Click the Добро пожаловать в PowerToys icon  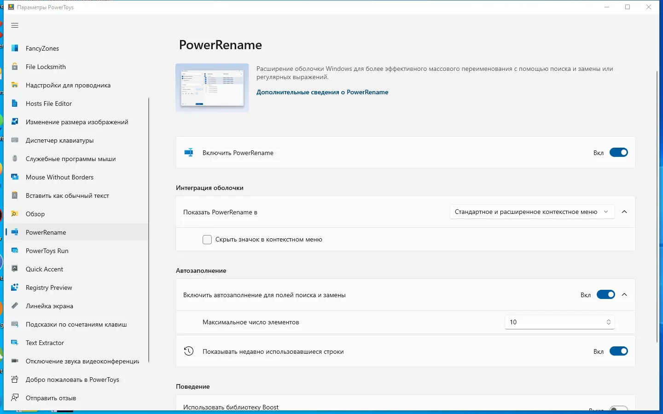(x=15, y=379)
